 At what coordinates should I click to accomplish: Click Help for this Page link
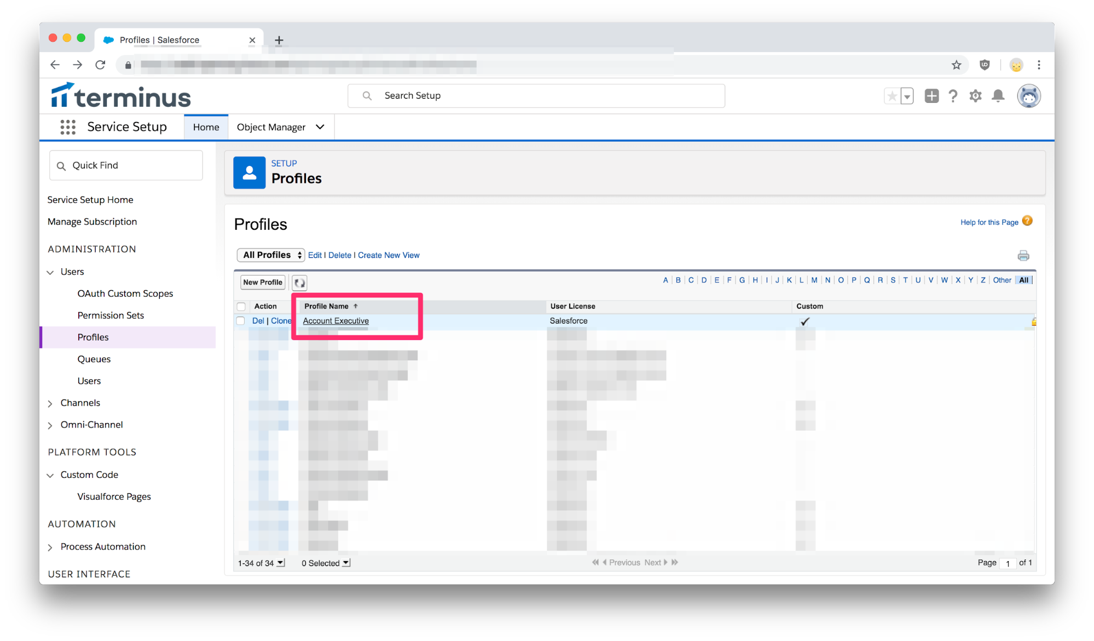point(989,222)
